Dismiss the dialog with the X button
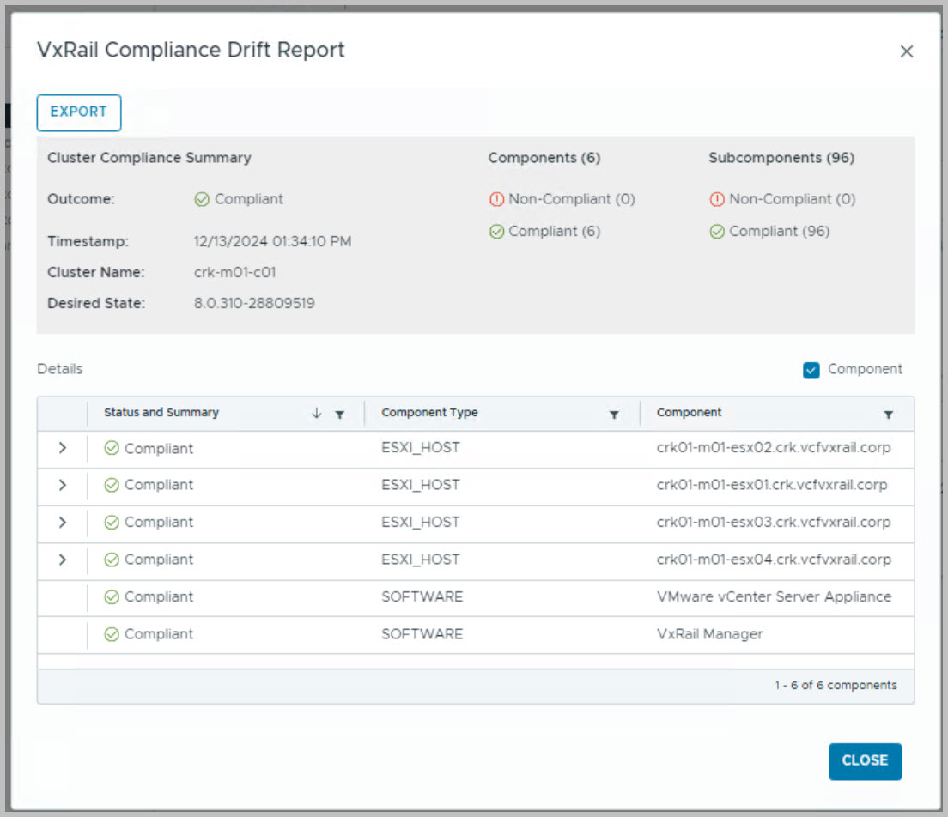The width and height of the screenshot is (948, 817). coord(906,51)
